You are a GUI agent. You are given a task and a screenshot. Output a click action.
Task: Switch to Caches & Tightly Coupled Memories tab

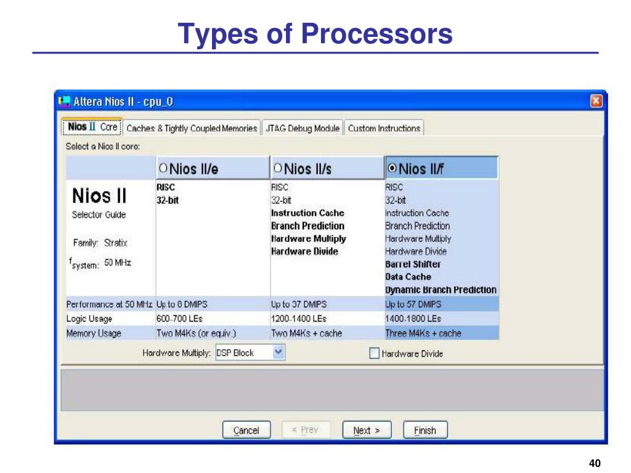click(x=192, y=128)
